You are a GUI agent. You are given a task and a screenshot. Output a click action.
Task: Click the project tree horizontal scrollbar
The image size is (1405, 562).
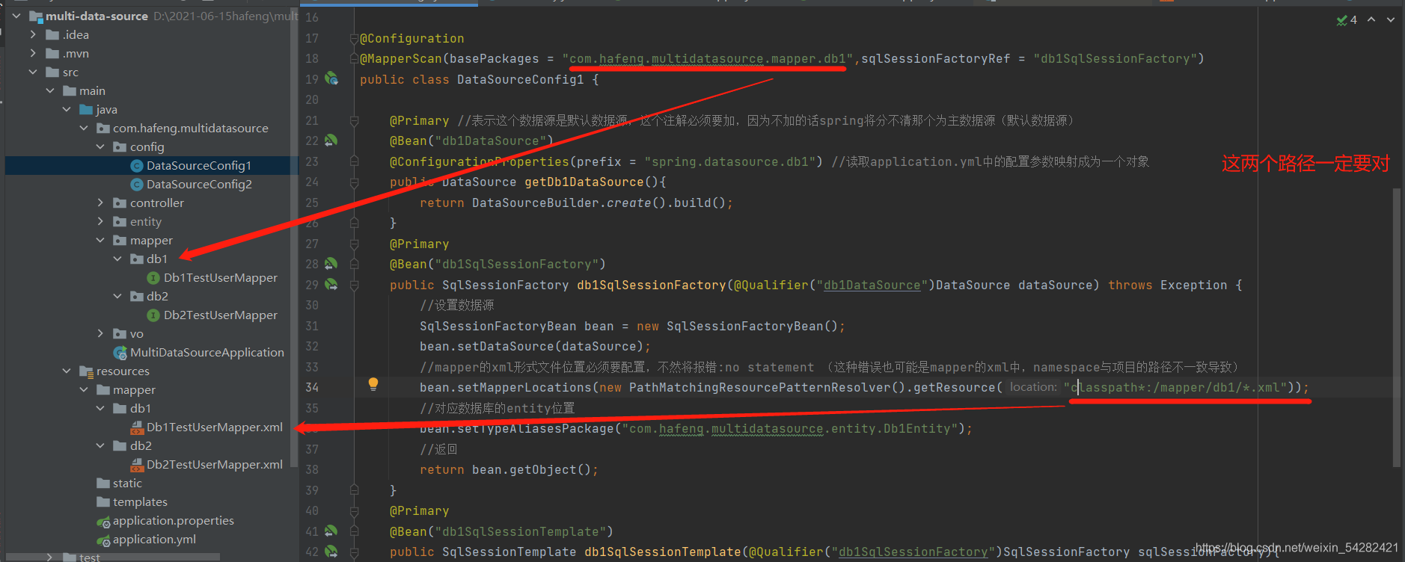112,557
